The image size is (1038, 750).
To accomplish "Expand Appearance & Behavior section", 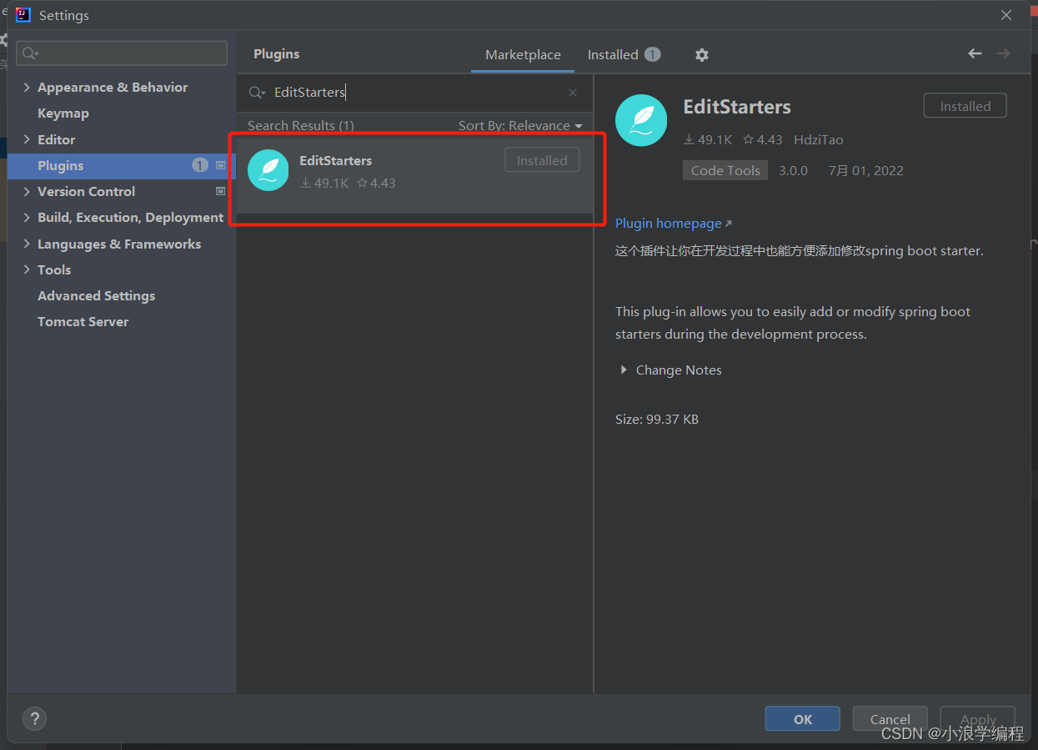I will tap(27, 88).
